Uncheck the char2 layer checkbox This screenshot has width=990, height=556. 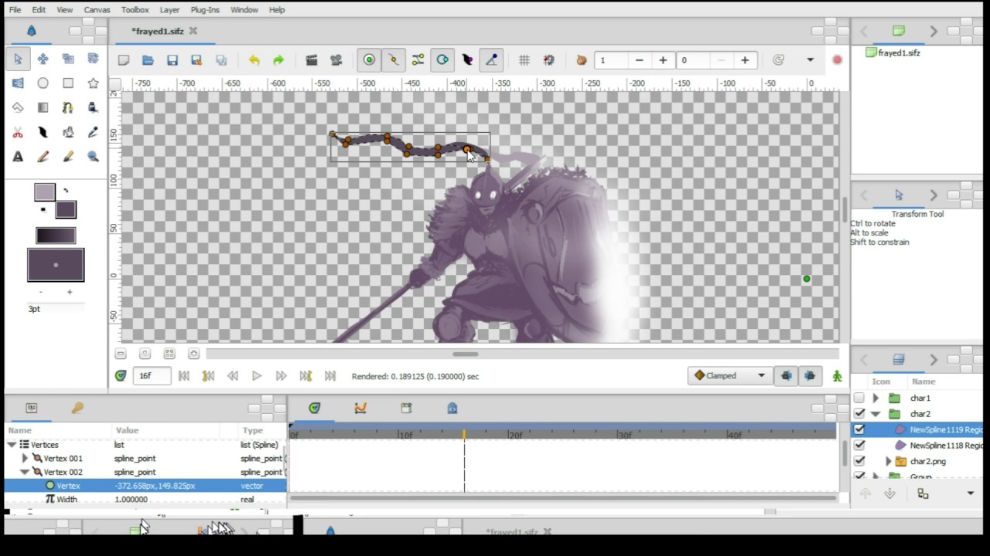coord(859,414)
